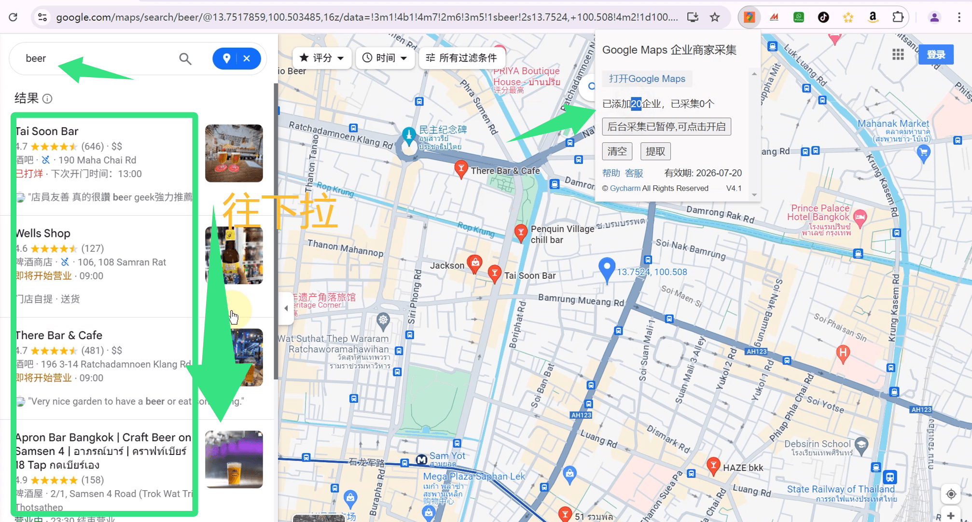
Task: Open site information icon in address bar
Action: pyautogui.click(x=42, y=17)
